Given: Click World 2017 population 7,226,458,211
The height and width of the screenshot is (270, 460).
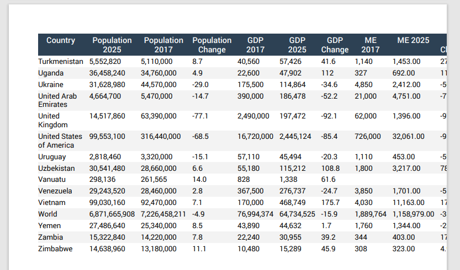Looking at the screenshot, I should [163, 214].
